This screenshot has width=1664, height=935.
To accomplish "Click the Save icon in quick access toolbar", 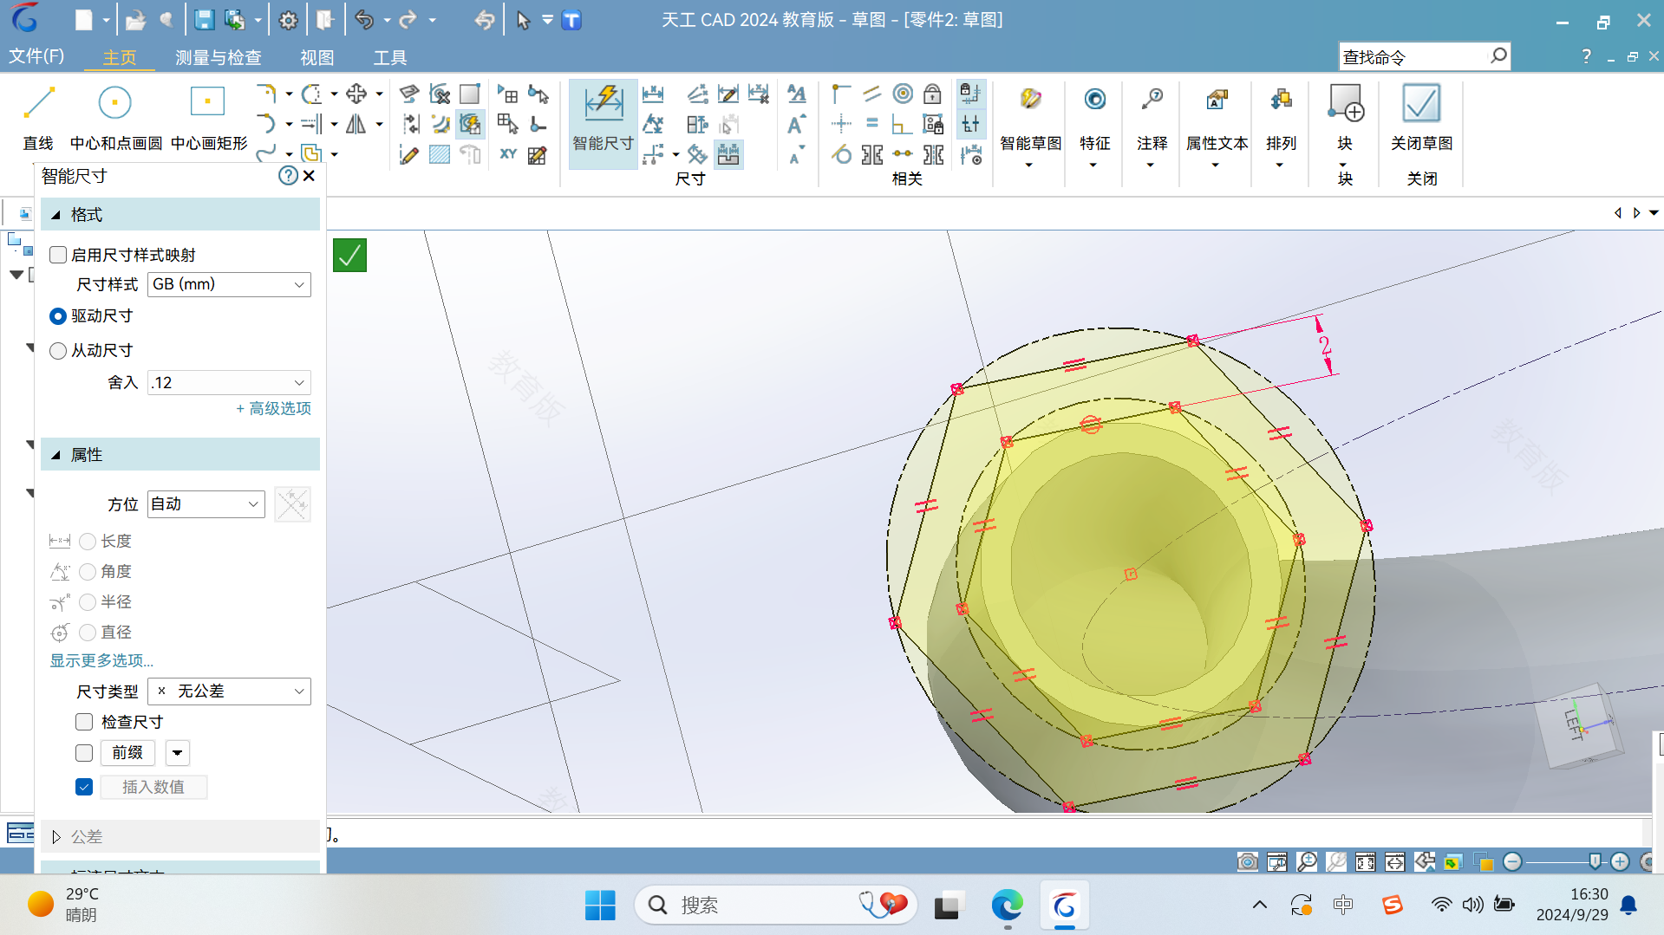I will coord(204,20).
